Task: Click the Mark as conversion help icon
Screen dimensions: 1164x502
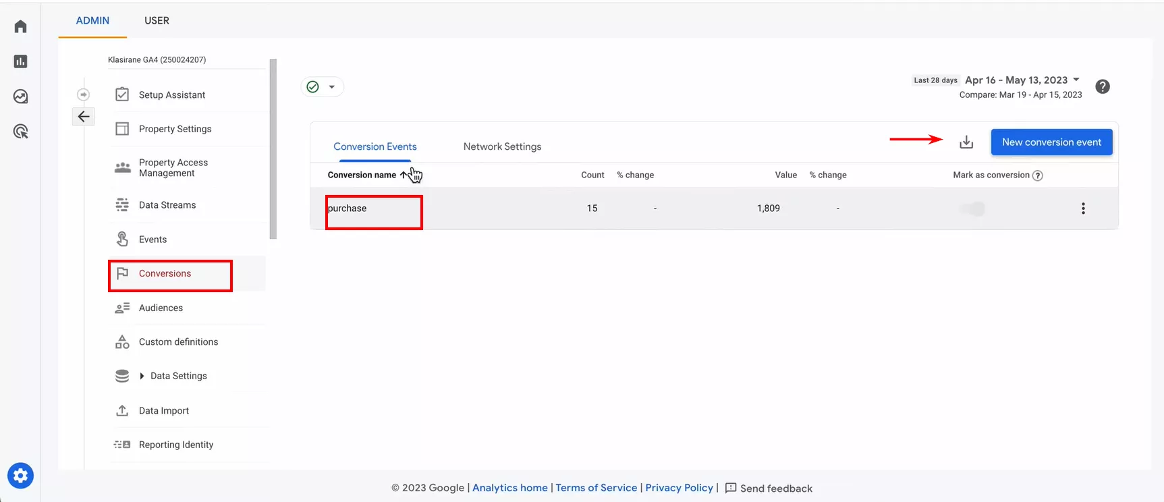Action: 1038,175
